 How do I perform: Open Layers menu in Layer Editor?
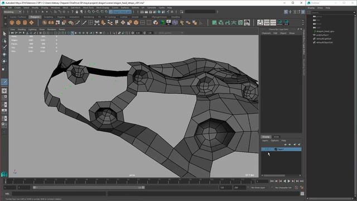pyautogui.click(x=265, y=141)
